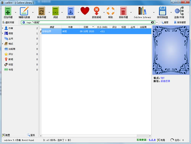Screen dimensions: 191x144
Task: Click the Find (查找) button in tag browser
Action: click(31, 135)
